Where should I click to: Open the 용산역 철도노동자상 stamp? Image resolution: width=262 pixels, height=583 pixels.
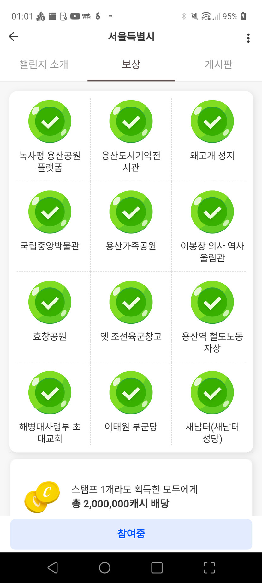(x=212, y=303)
